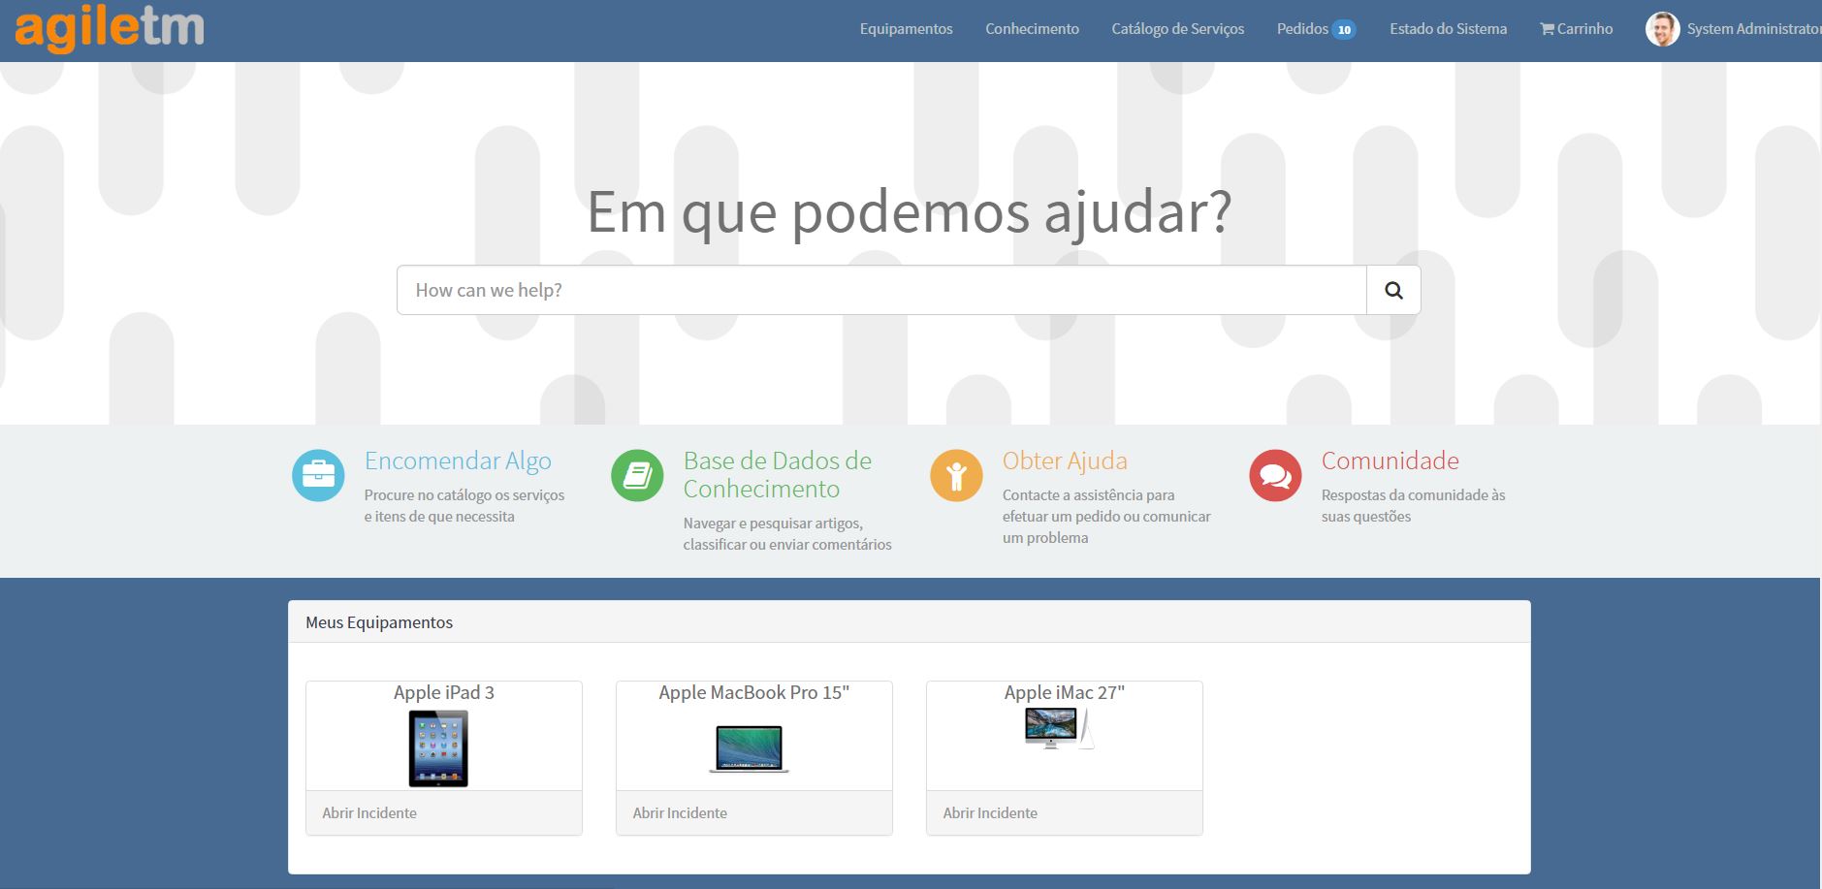The image size is (1822, 889).
Task: Click the orange person Obter Ajuda icon
Action: (956, 475)
